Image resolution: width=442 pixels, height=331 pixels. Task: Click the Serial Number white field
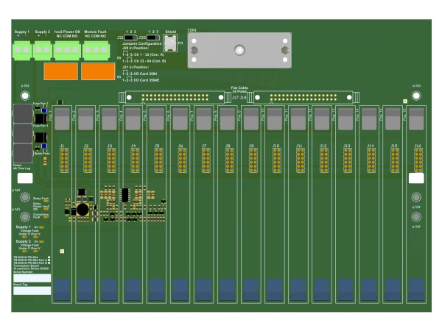pyautogui.click(x=31, y=278)
